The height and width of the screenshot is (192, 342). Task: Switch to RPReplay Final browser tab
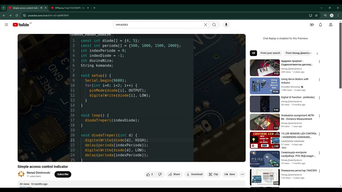click(69, 8)
